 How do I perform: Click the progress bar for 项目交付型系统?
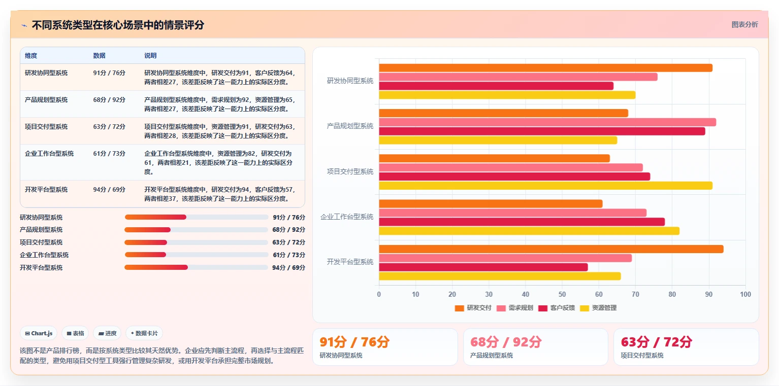pyautogui.click(x=197, y=242)
